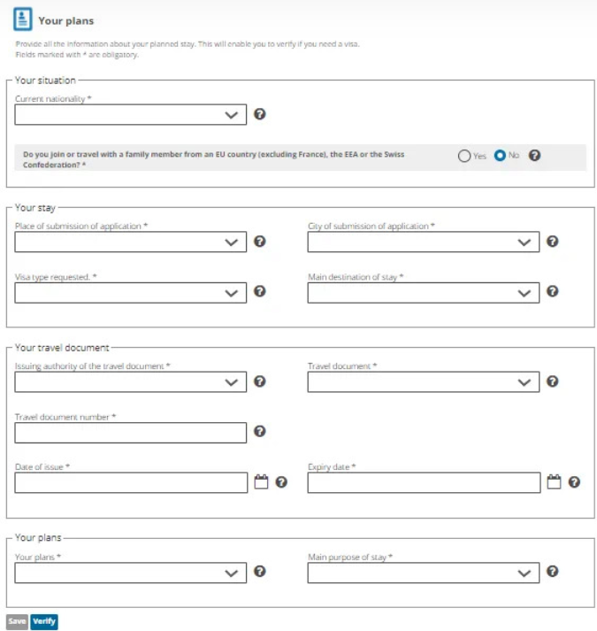The width and height of the screenshot is (597, 631).
Task: Click the help icon beside Current nationality
Action: click(259, 114)
